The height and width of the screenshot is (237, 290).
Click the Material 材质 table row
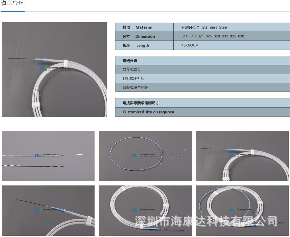(144, 27)
